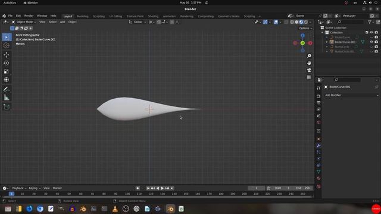The width and height of the screenshot is (381, 214).
Task: Open the Options dropdown in viewport
Action: (305, 29)
